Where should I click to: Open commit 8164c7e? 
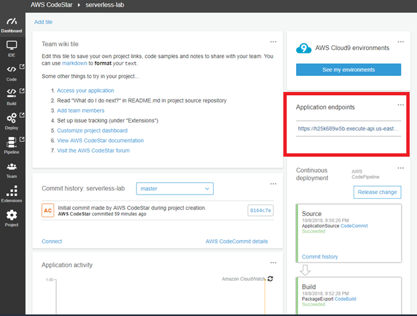coord(261,211)
